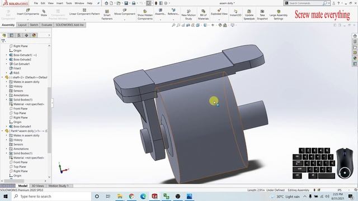Viewport: 358px width, 201px height.
Task: Open the Edit menu
Action: [43, 3]
